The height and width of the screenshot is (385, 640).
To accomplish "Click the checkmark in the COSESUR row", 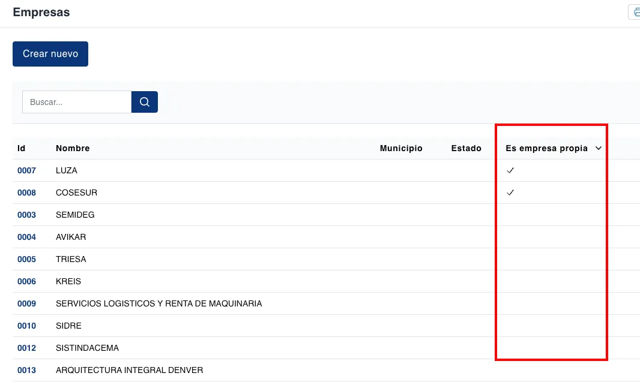I will (510, 192).
